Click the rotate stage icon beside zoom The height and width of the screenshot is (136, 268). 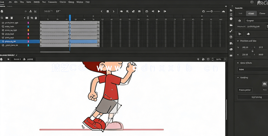tap(203, 59)
